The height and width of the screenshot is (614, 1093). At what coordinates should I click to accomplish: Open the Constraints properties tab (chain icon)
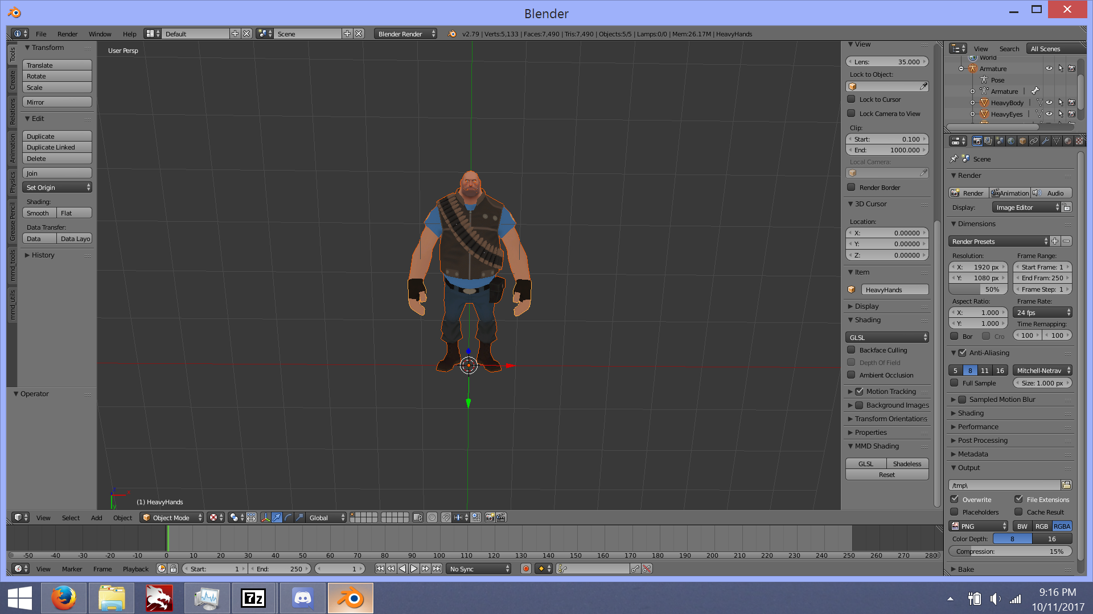[x=1034, y=141]
